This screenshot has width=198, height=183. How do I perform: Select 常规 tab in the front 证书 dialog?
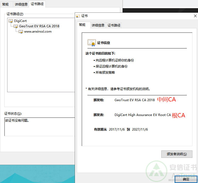pyautogui.click(x=82, y=25)
